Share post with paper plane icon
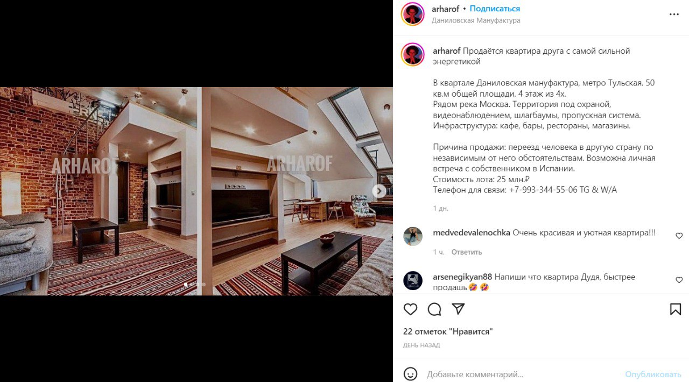Image resolution: width=689 pixels, height=382 pixels. pyautogui.click(x=458, y=309)
